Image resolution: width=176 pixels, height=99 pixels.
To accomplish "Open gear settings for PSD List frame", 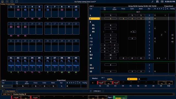I will tap(91, 91).
